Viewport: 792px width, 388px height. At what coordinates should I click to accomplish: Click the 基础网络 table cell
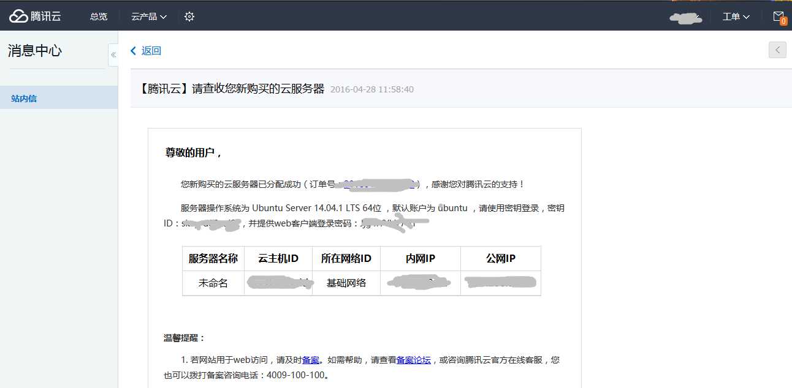click(346, 283)
